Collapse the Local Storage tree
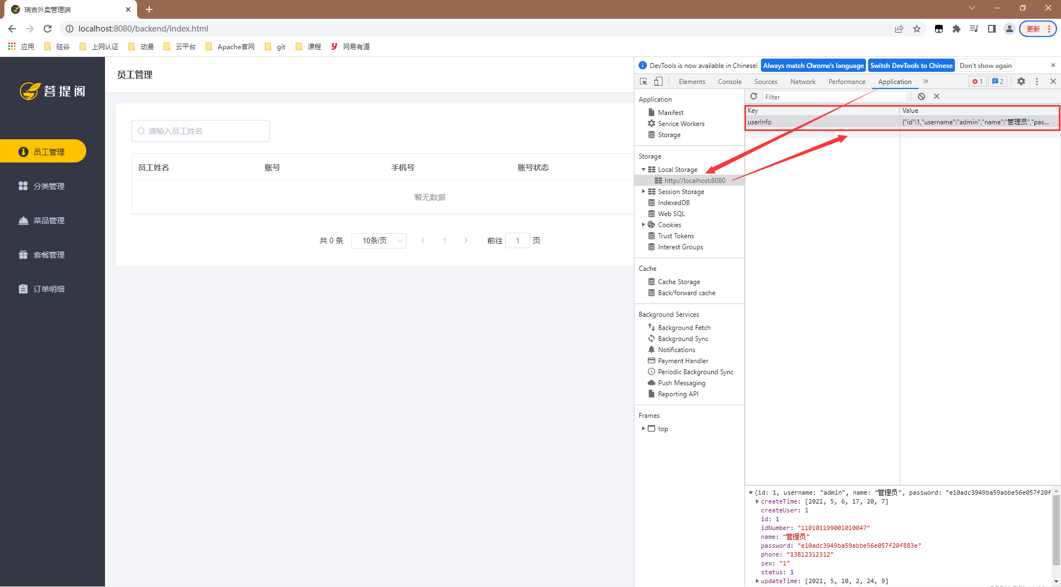 643,170
